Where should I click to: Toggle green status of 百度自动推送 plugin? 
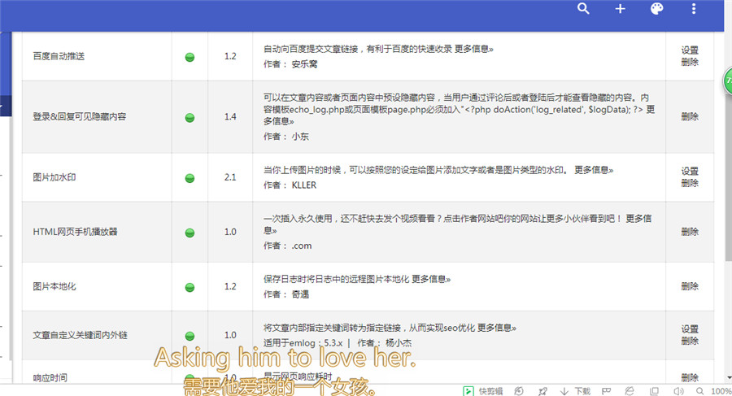coord(190,57)
